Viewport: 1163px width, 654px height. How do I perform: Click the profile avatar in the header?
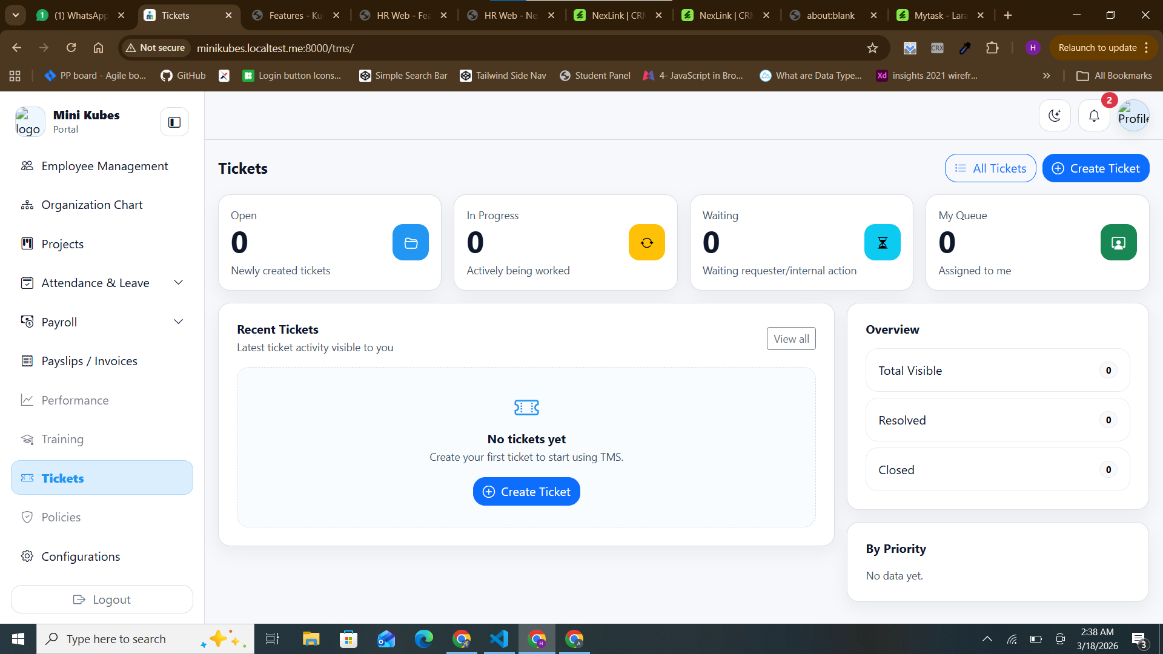tap(1133, 116)
